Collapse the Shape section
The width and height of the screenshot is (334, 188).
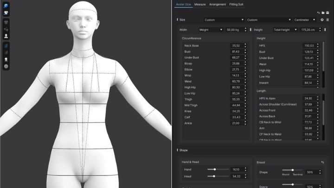pyautogui.click(x=177, y=150)
